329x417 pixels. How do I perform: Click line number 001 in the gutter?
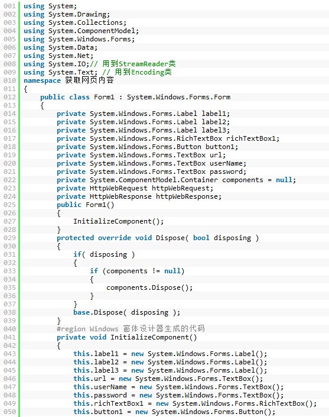[x=9, y=6]
